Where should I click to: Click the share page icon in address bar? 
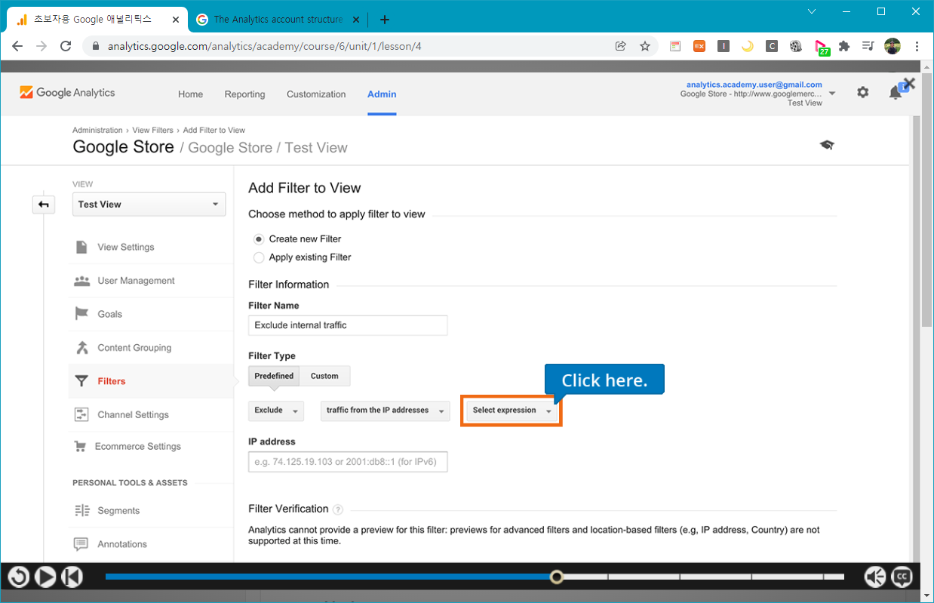click(621, 46)
